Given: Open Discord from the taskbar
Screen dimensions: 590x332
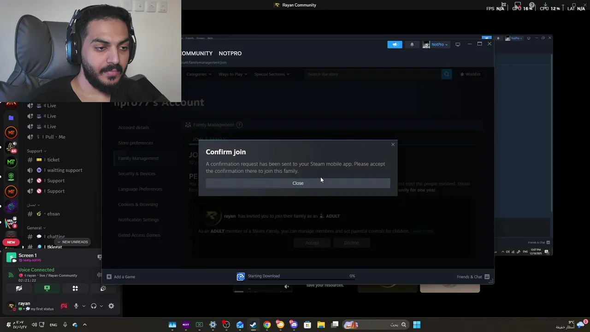Looking at the screenshot, I should coord(294,325).
